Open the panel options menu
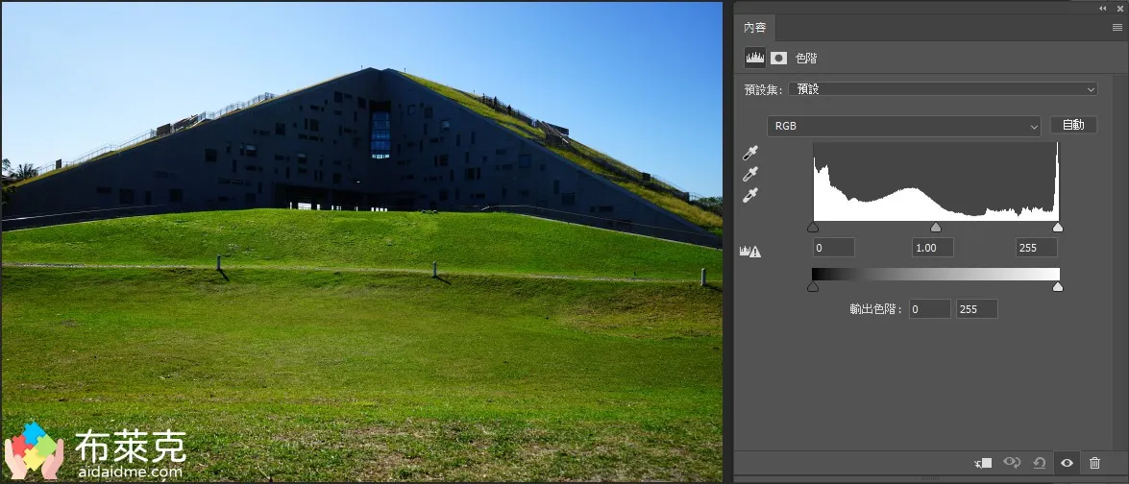This screenshot has width=1129, height=484. (x=1117, y=28)
